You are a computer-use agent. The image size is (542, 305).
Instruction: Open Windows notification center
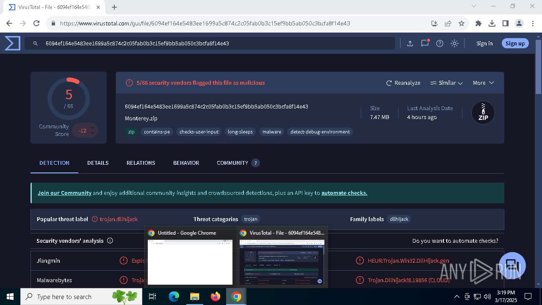[528, 297]
